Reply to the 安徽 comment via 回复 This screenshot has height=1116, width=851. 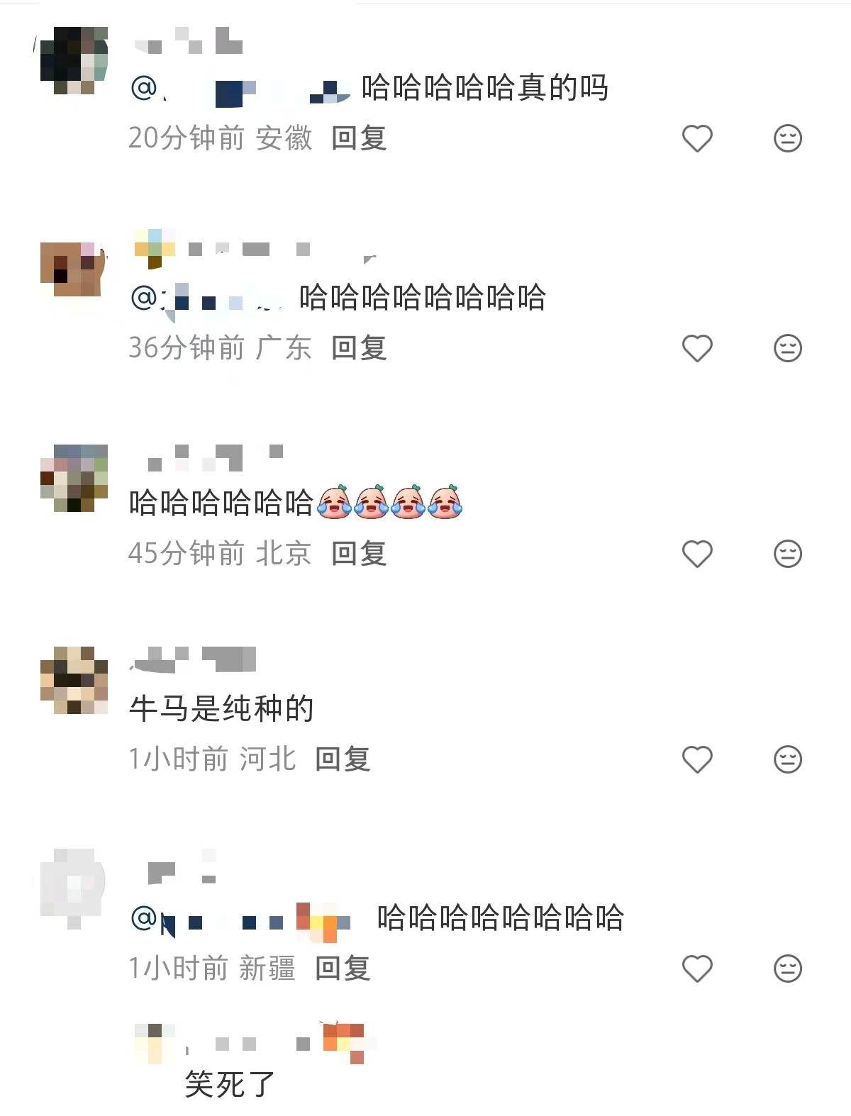[359, 138]
